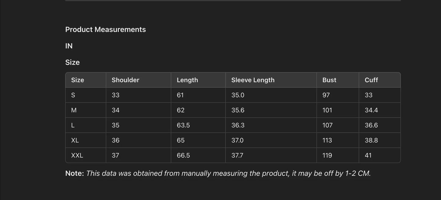Click the Length column header
This screenshot has height=200, width=441.
[187, 80]
